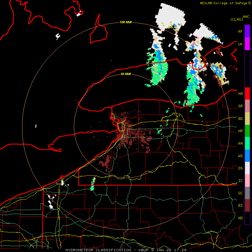Click the BD olive legend swatch
Viewport: 252px width, 252px height.
point(247,119)
